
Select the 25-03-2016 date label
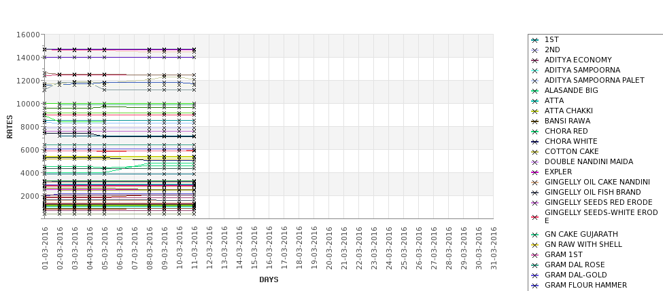click(x=404, y=248)
